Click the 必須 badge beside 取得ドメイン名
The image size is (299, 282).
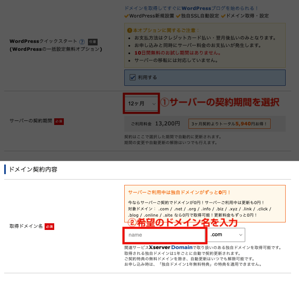50,226
